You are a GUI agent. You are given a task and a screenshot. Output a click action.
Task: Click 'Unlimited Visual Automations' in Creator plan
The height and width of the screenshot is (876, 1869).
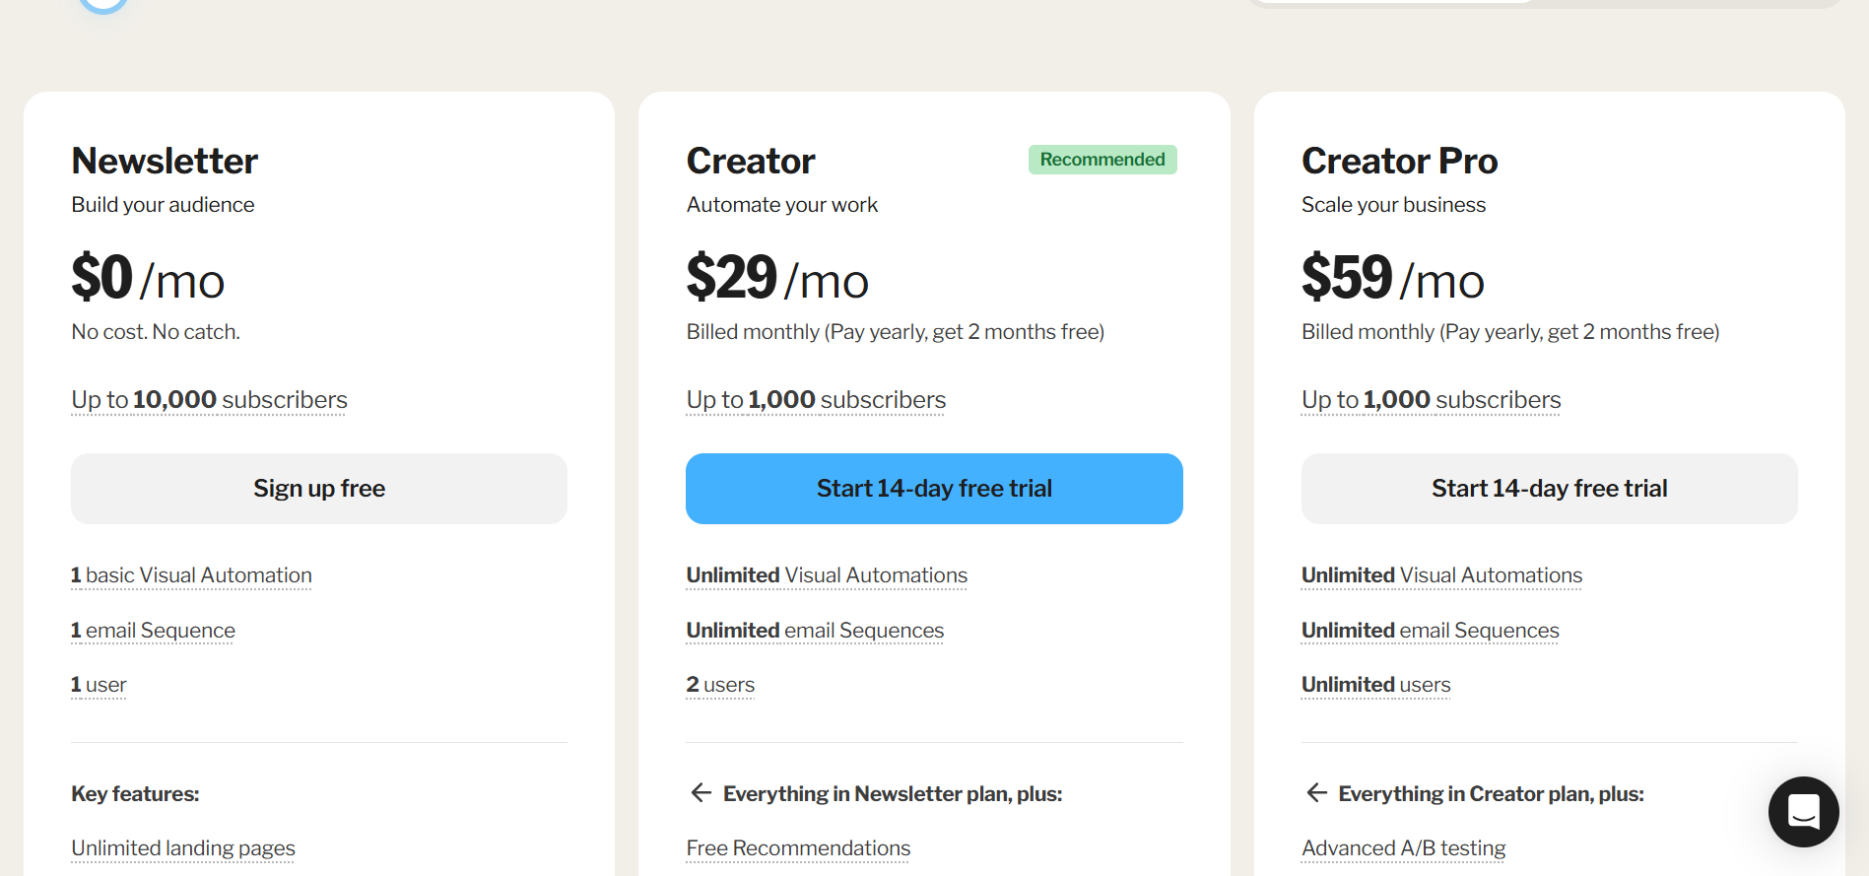[x=827, y=575]
